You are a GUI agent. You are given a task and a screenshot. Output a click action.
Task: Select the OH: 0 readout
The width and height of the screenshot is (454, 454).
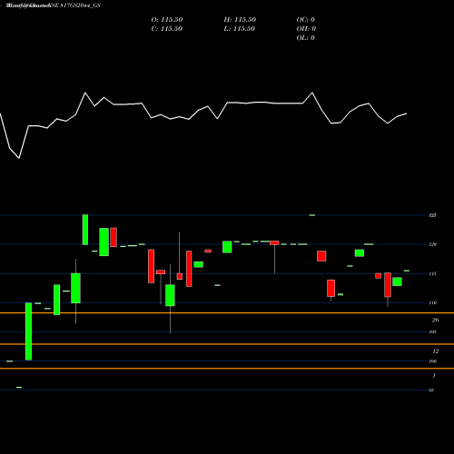[x=306, y=29]
